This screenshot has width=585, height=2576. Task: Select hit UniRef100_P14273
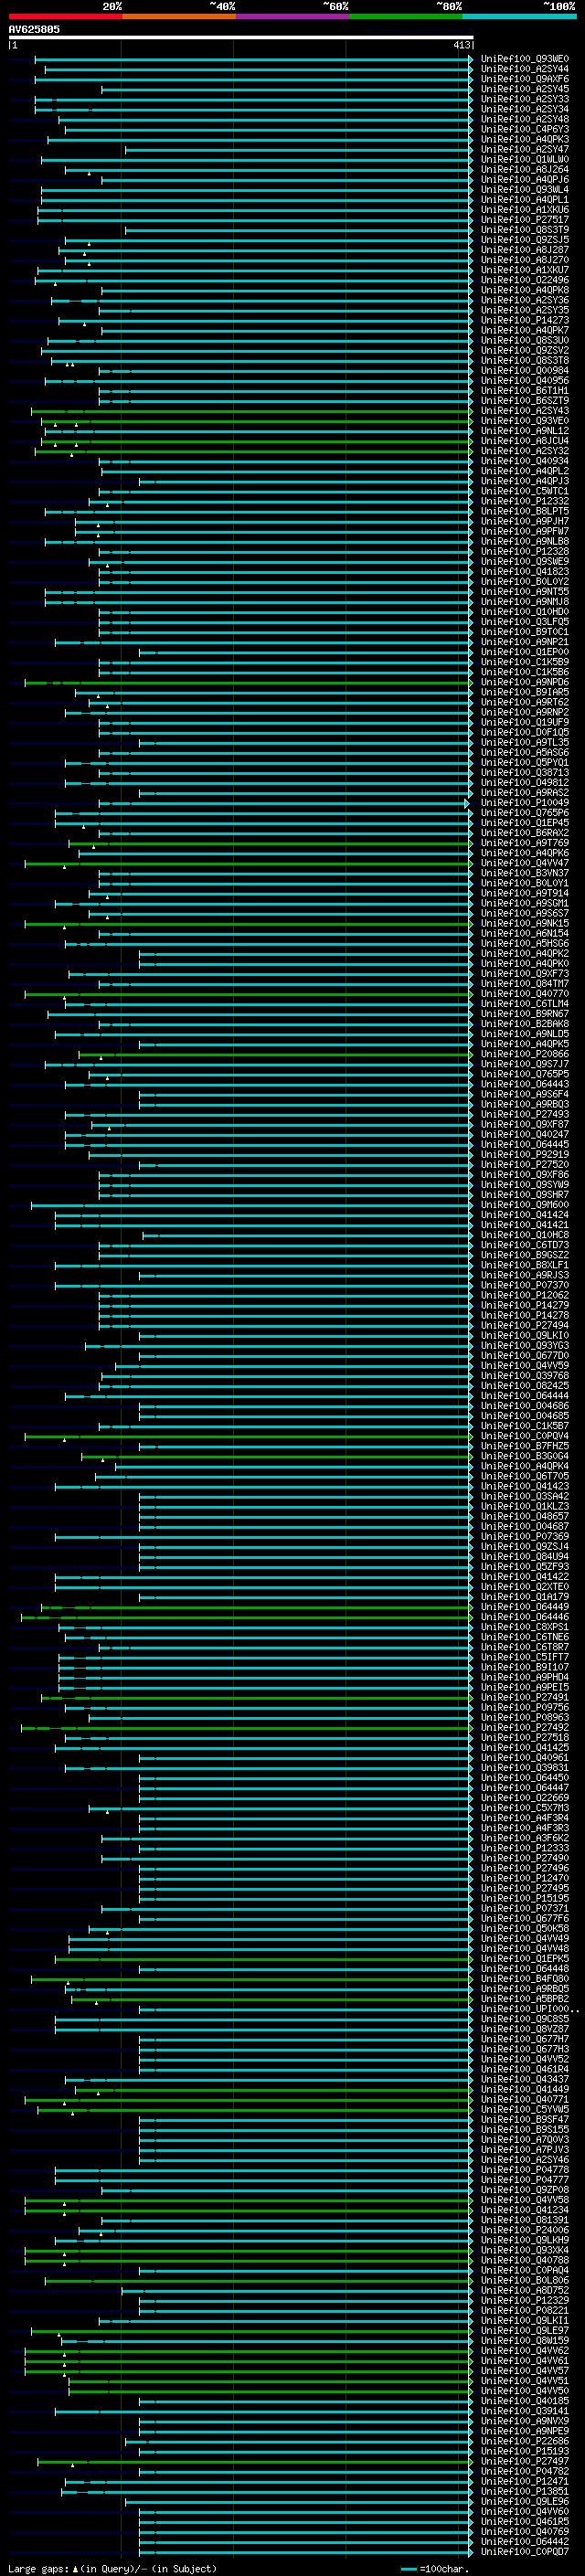pos(525,320)
